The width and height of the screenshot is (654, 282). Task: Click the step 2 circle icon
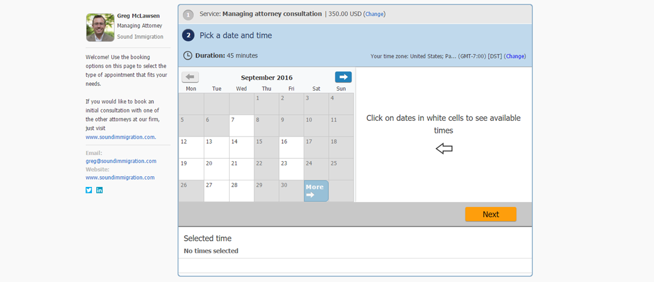coord(188,35)
